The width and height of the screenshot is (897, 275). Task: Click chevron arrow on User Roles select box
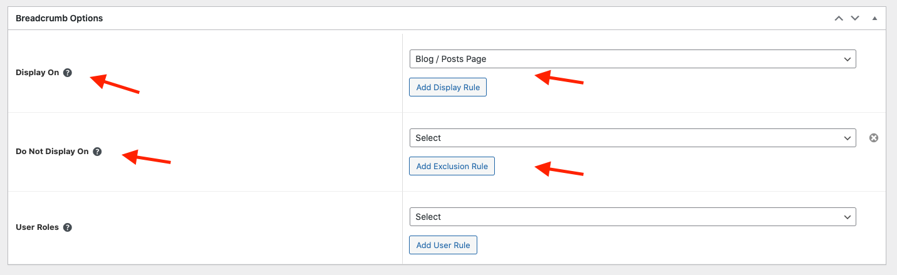point(848,217)
